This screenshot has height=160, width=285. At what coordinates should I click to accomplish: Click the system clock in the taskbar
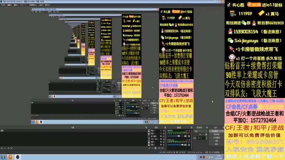pos(218,157)
